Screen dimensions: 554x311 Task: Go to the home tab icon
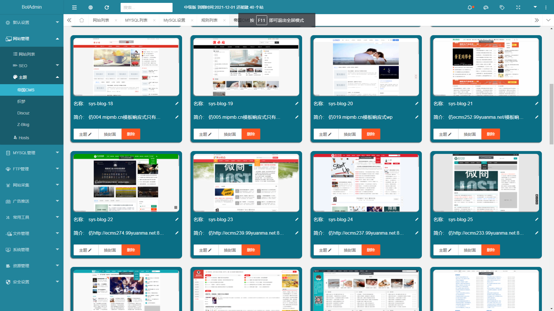(x=82, y=20)
